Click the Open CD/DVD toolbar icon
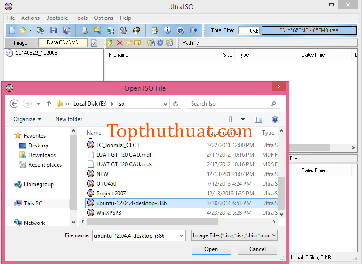The height and width of the screenshot is (264, 362). coord(41,30)
